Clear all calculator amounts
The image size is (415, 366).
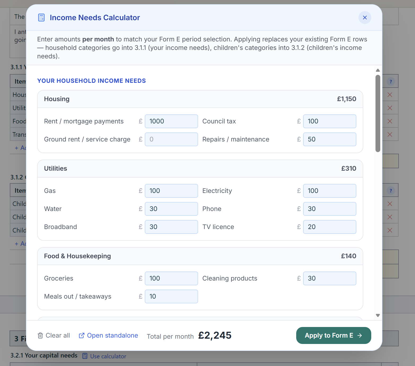click(54, 335)
